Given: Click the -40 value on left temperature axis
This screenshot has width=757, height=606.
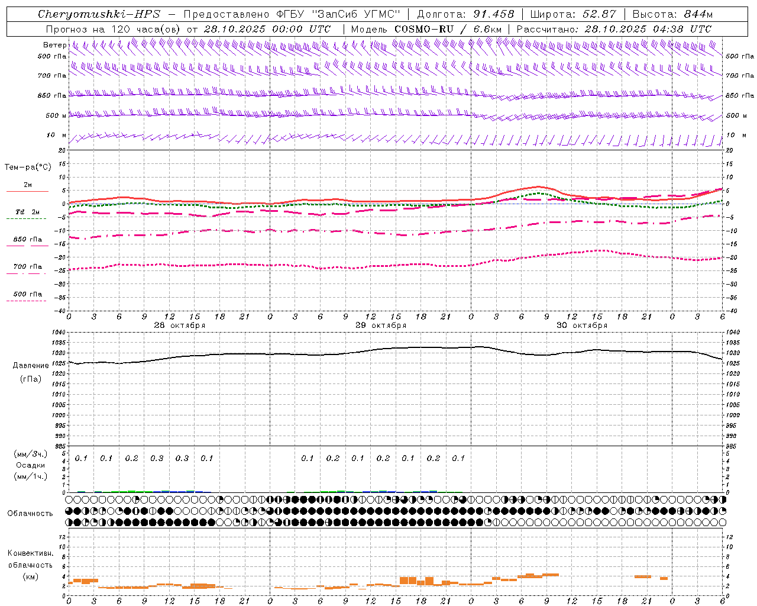Looking at the screenshot, I should pos(61,311).
